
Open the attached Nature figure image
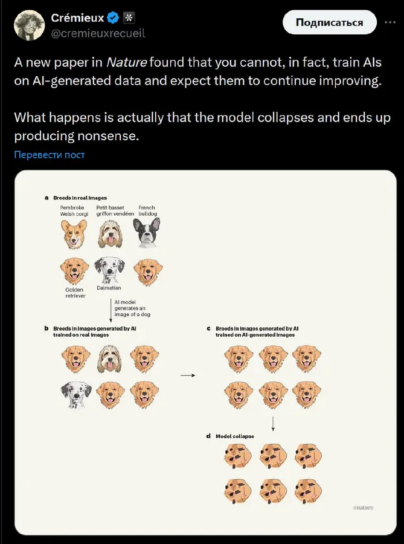(x=205, y=352)
